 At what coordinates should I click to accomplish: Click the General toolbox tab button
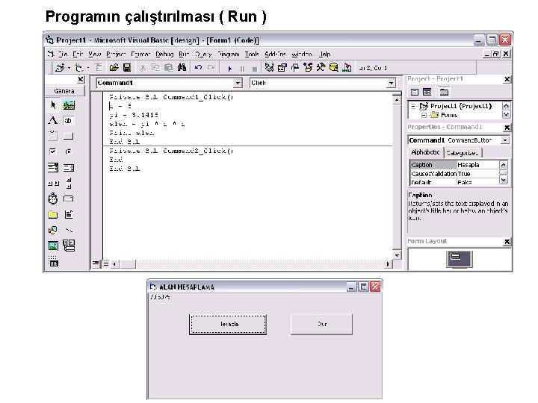(x=64, y=91)
